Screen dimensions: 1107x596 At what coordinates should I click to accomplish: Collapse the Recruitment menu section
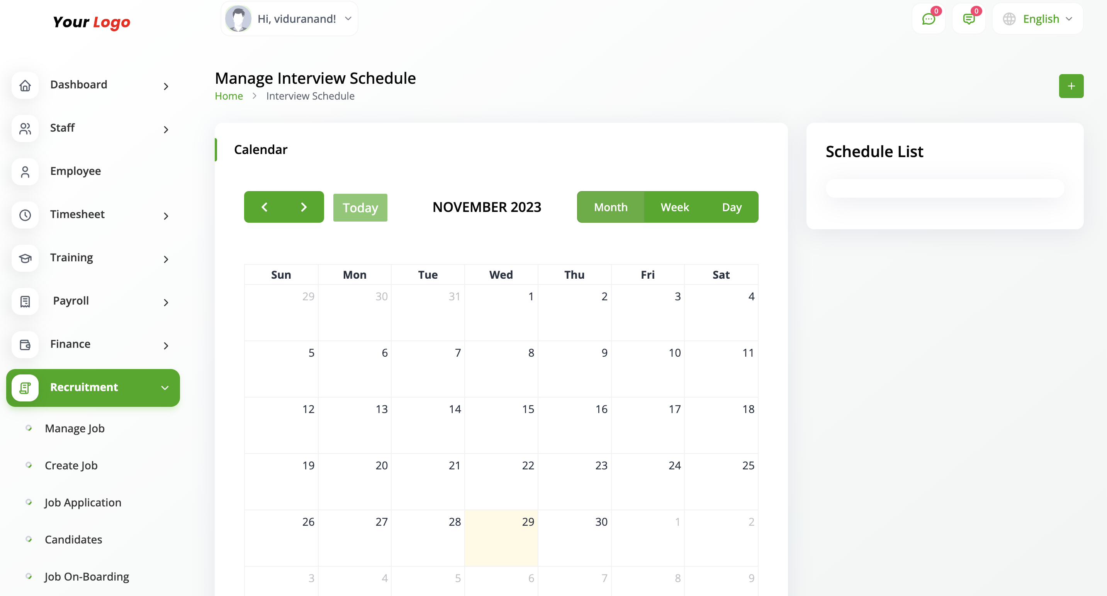click(93, 387)
